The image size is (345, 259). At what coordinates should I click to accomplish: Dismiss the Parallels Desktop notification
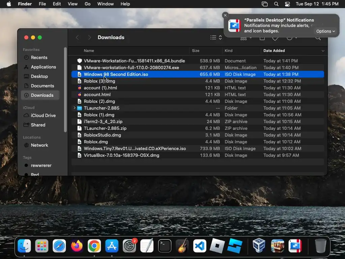(225, 15)
